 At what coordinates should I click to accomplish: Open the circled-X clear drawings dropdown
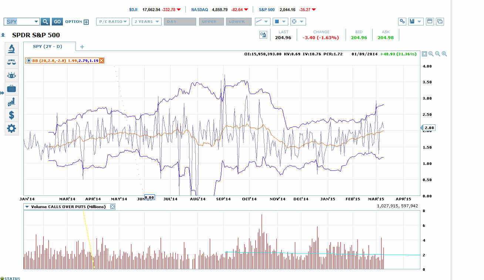[298, 21]
